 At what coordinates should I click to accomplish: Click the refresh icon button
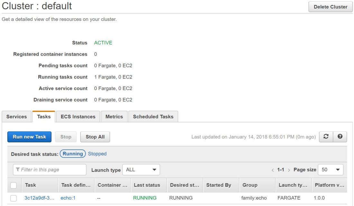[326, 137]
